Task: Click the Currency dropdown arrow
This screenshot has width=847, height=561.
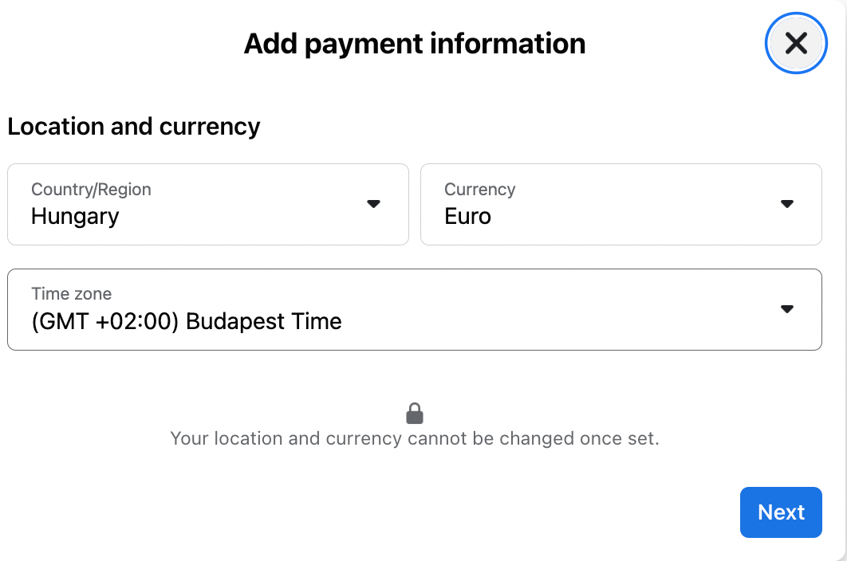Action: pyautogui.click(x=786, y=204)
